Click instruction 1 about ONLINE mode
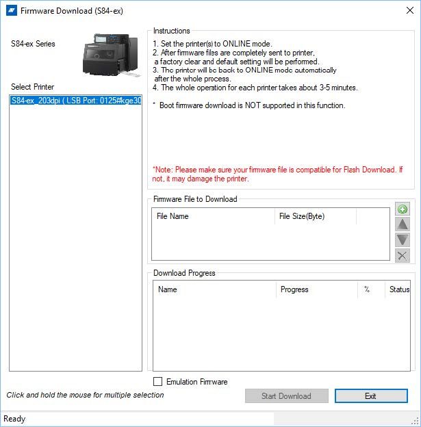421x427 pixels. pyautogui.click(x=212, y=44)
